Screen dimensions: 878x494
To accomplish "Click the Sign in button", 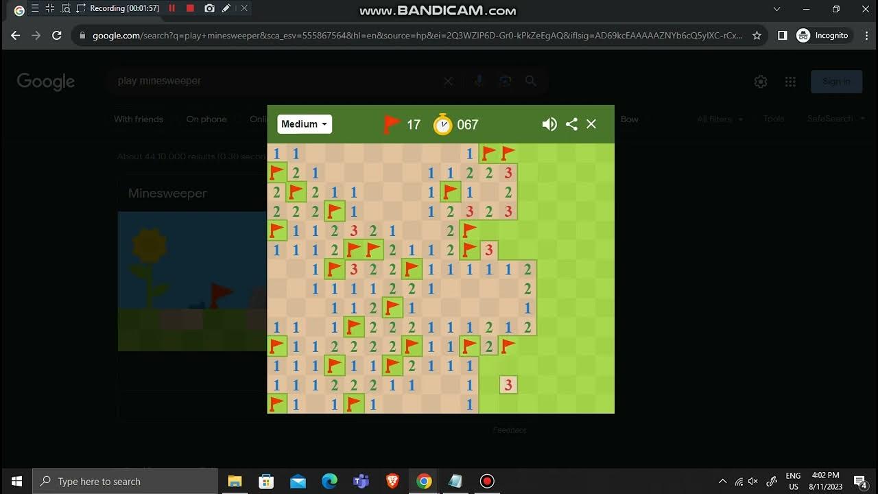I will coord(836,81).
